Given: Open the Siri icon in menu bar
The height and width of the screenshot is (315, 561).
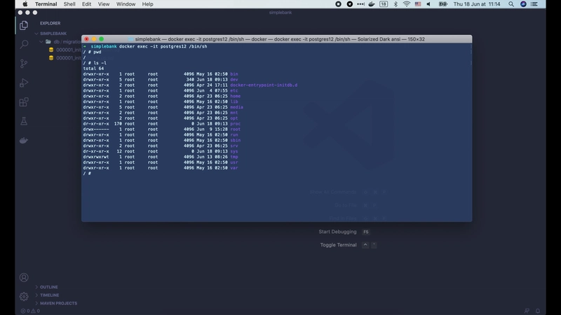Looking at the screenshot, I should point(523,4).
